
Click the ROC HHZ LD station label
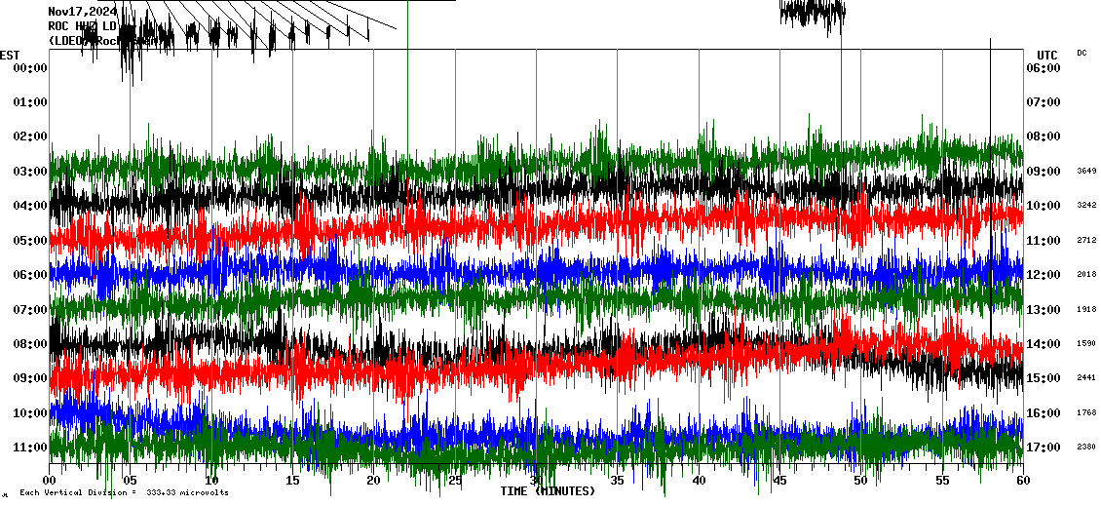click(82, 26)
